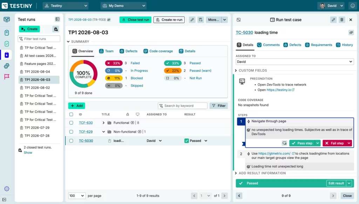Expand Run test case panel to fullscreen
359x204 pixels.
238,20
